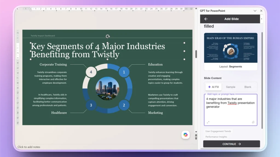Attach a file with the paperclip icon
Screen dimensions: 280x157
point(253,122)
